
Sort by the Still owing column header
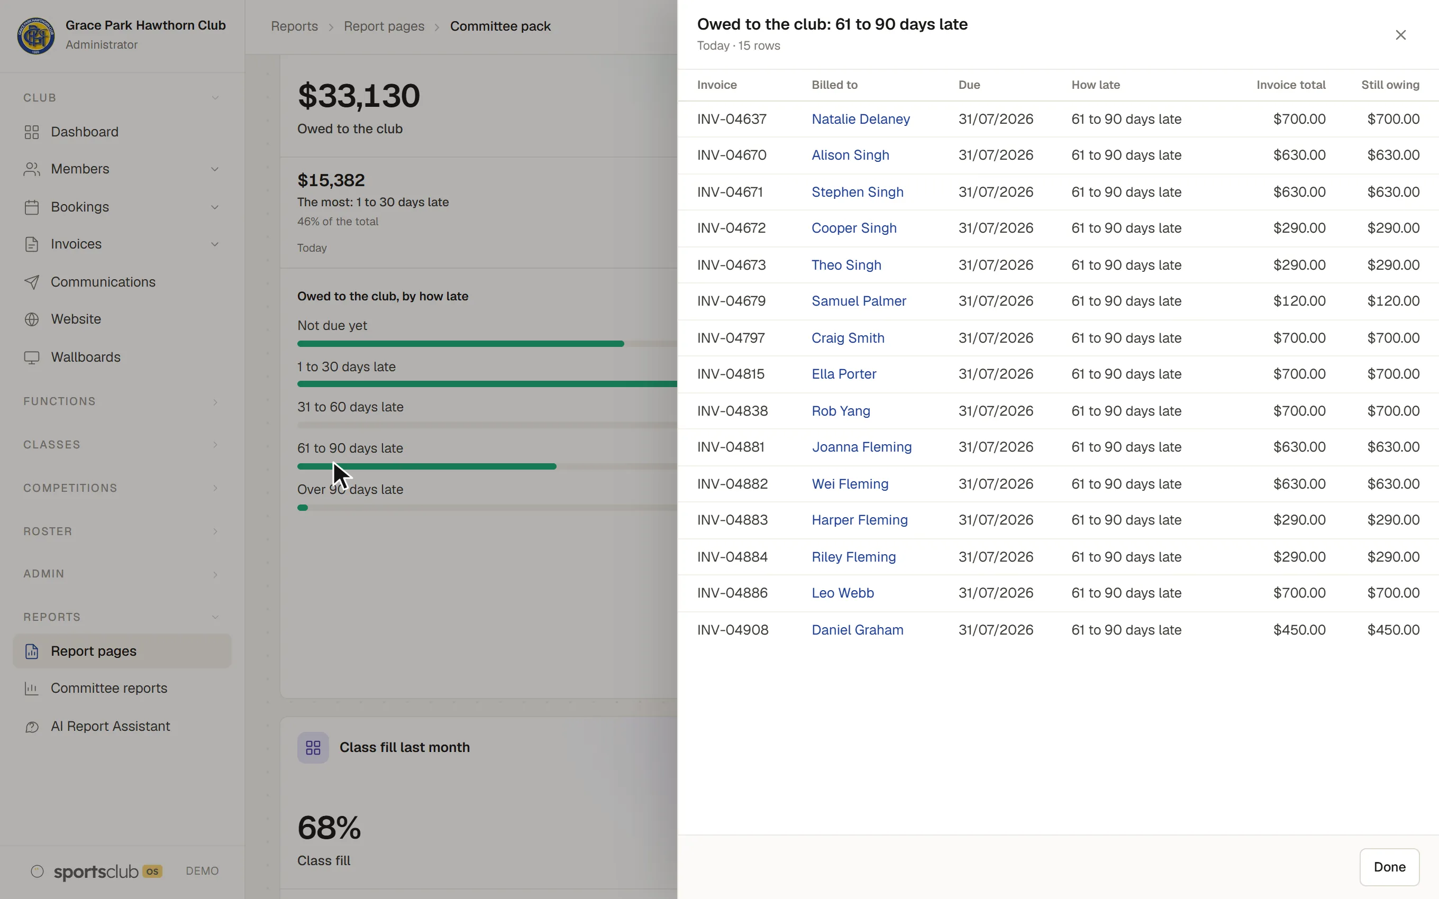(1390, 85)
